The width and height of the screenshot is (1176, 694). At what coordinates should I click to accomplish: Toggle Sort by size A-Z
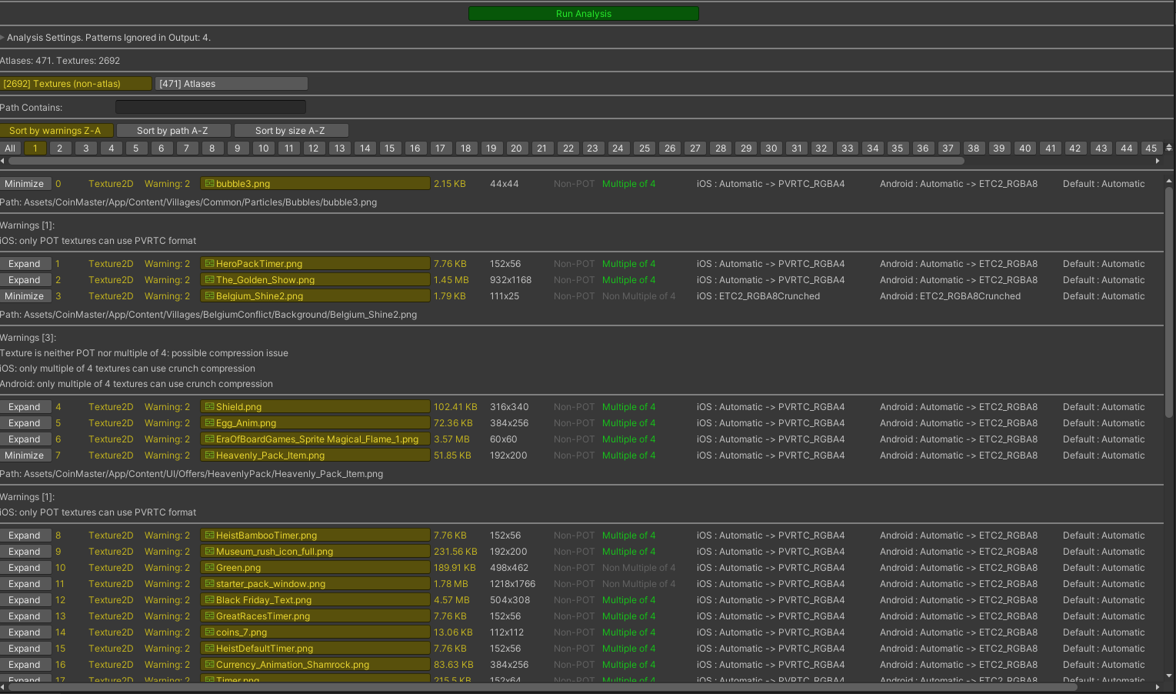coord(291,131)
